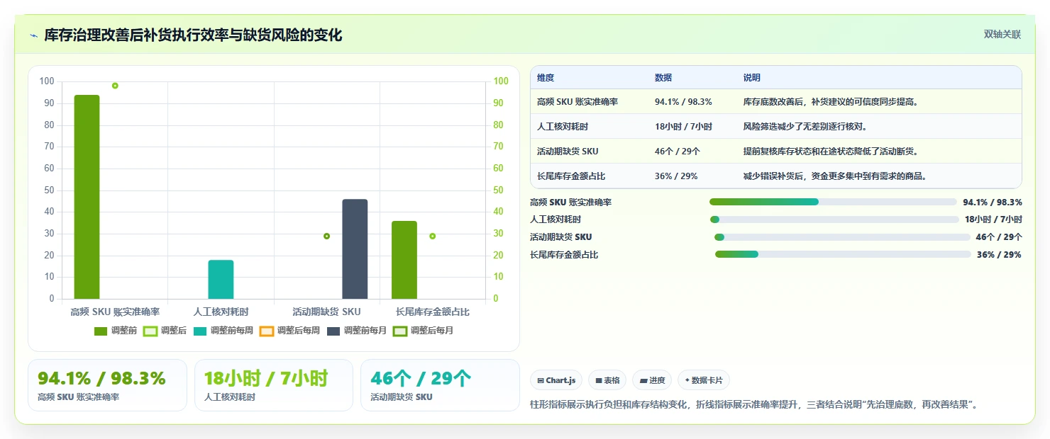This screenshot has width=1050, height=439.
Task: Click the 94.1% / 98.3% stat card
Action: (107, 385)
